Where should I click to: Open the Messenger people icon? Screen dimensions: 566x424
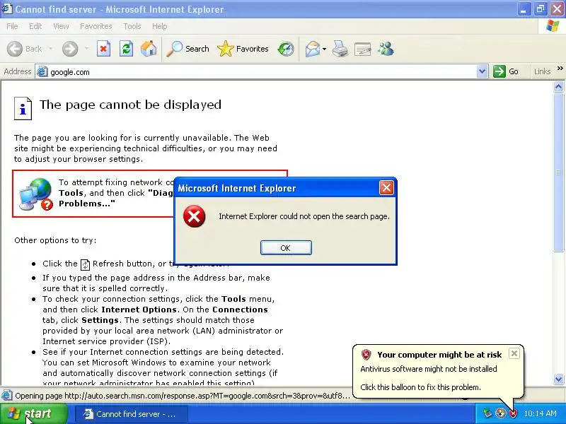386,49
